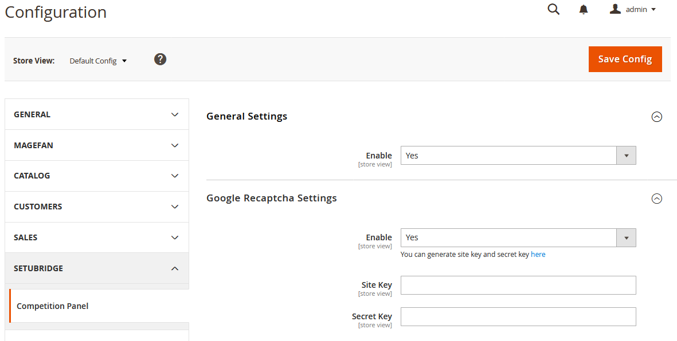Open the Store View Default Config switcher
The image size is (677, 341).
point(98,61)
